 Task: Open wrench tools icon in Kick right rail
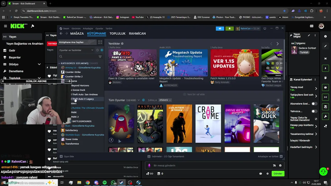tap(325, 117)
